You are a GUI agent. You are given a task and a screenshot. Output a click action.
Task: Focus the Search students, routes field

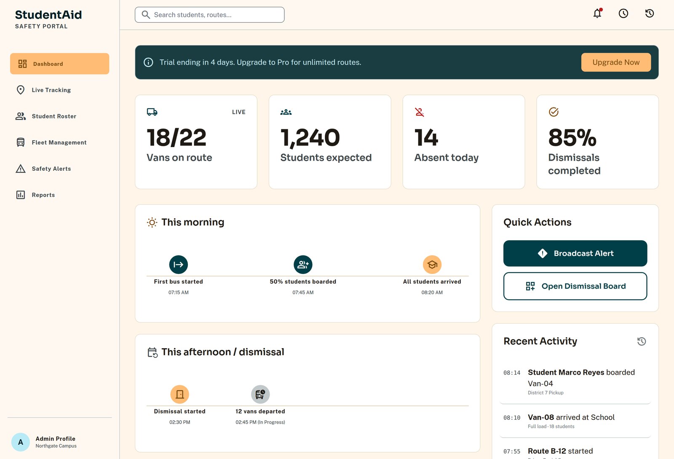coord(209,15)
